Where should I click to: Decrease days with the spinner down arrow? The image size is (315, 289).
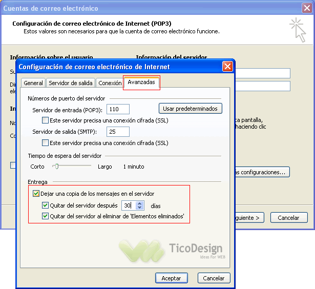pos(140,208)
